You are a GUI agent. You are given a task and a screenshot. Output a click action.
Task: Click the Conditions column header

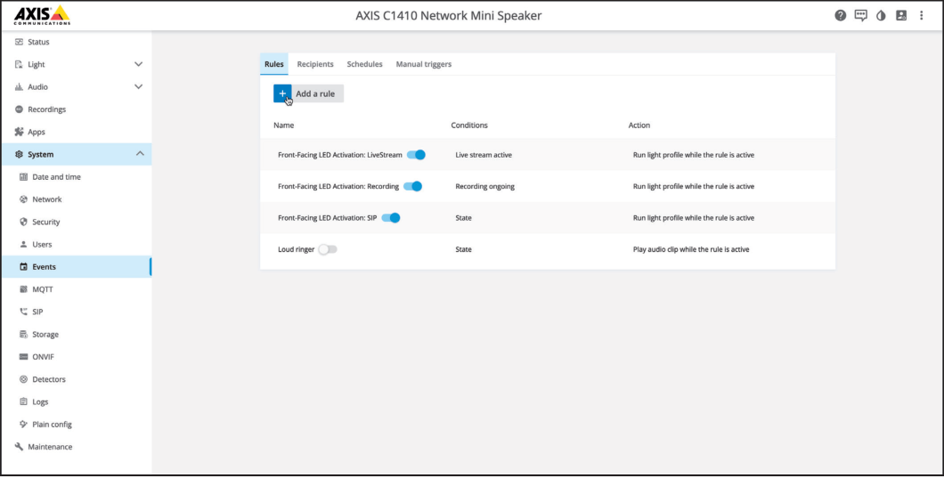[x=469, y=126]
